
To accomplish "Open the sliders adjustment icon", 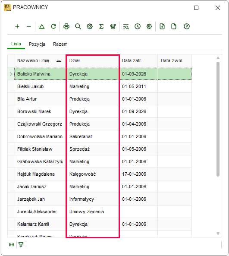I will (113, 26).
